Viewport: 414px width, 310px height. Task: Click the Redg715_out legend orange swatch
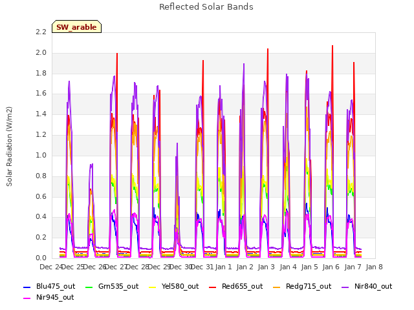pos(277,287)
